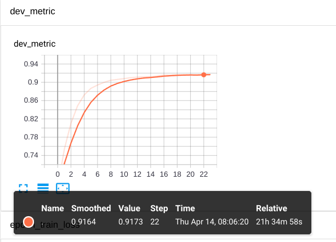Click the Step column header in tooltip
The image size is (336, 242).
coord(159,209)
